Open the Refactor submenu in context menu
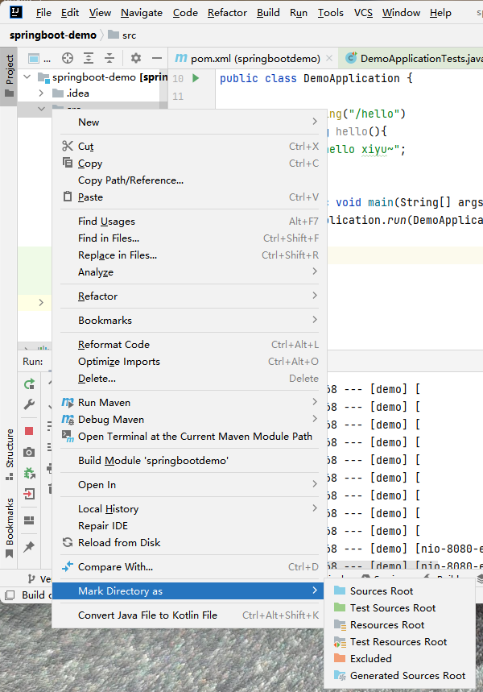 189,296
